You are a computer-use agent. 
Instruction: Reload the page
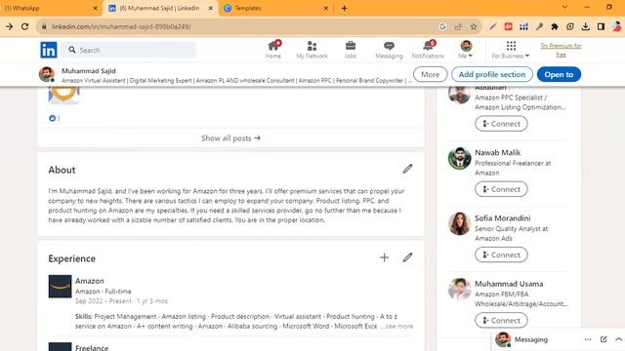click(x=24, y=26)
